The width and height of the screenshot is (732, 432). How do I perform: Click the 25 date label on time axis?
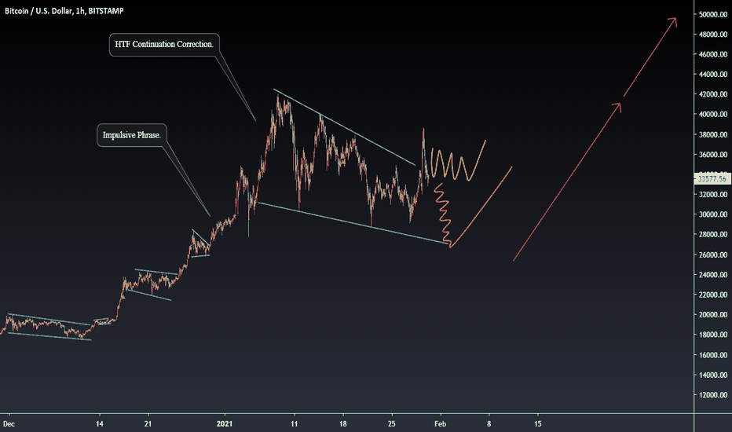tap(392, 424)
